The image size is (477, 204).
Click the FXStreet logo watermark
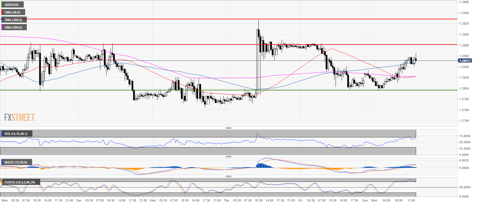[20, 117]
